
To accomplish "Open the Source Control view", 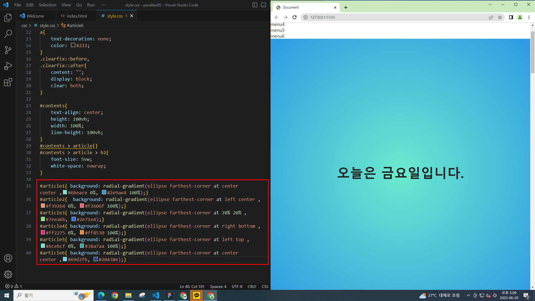I will pyautogui.click(x=8, y=50).
